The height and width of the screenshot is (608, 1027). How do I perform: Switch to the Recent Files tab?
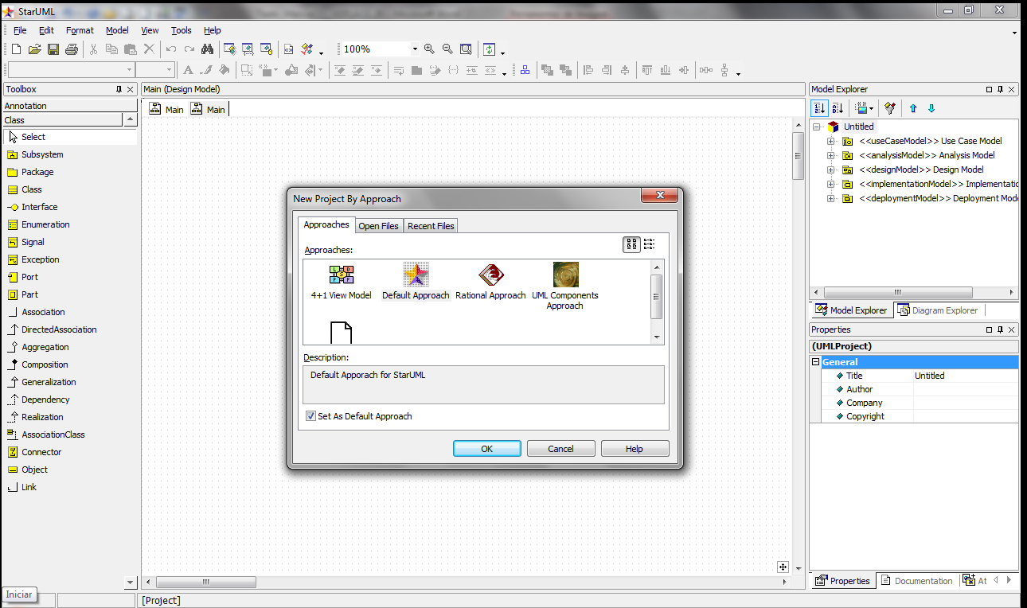pos(431,226)
